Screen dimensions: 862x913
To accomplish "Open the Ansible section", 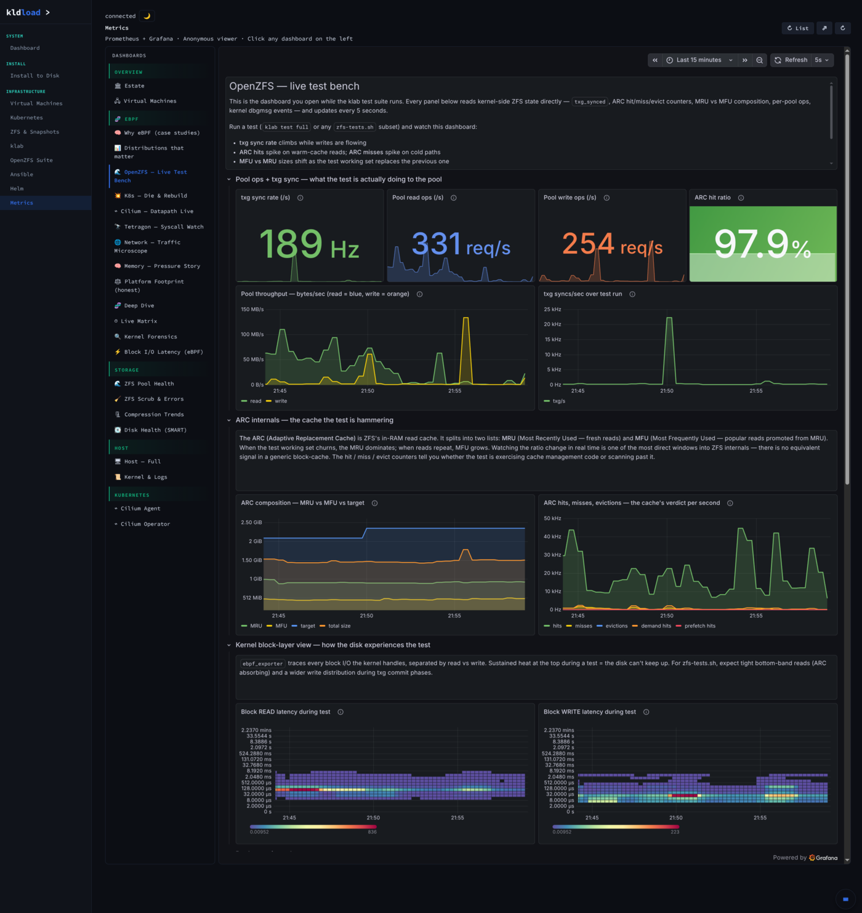I will click(x=46, y=174).
